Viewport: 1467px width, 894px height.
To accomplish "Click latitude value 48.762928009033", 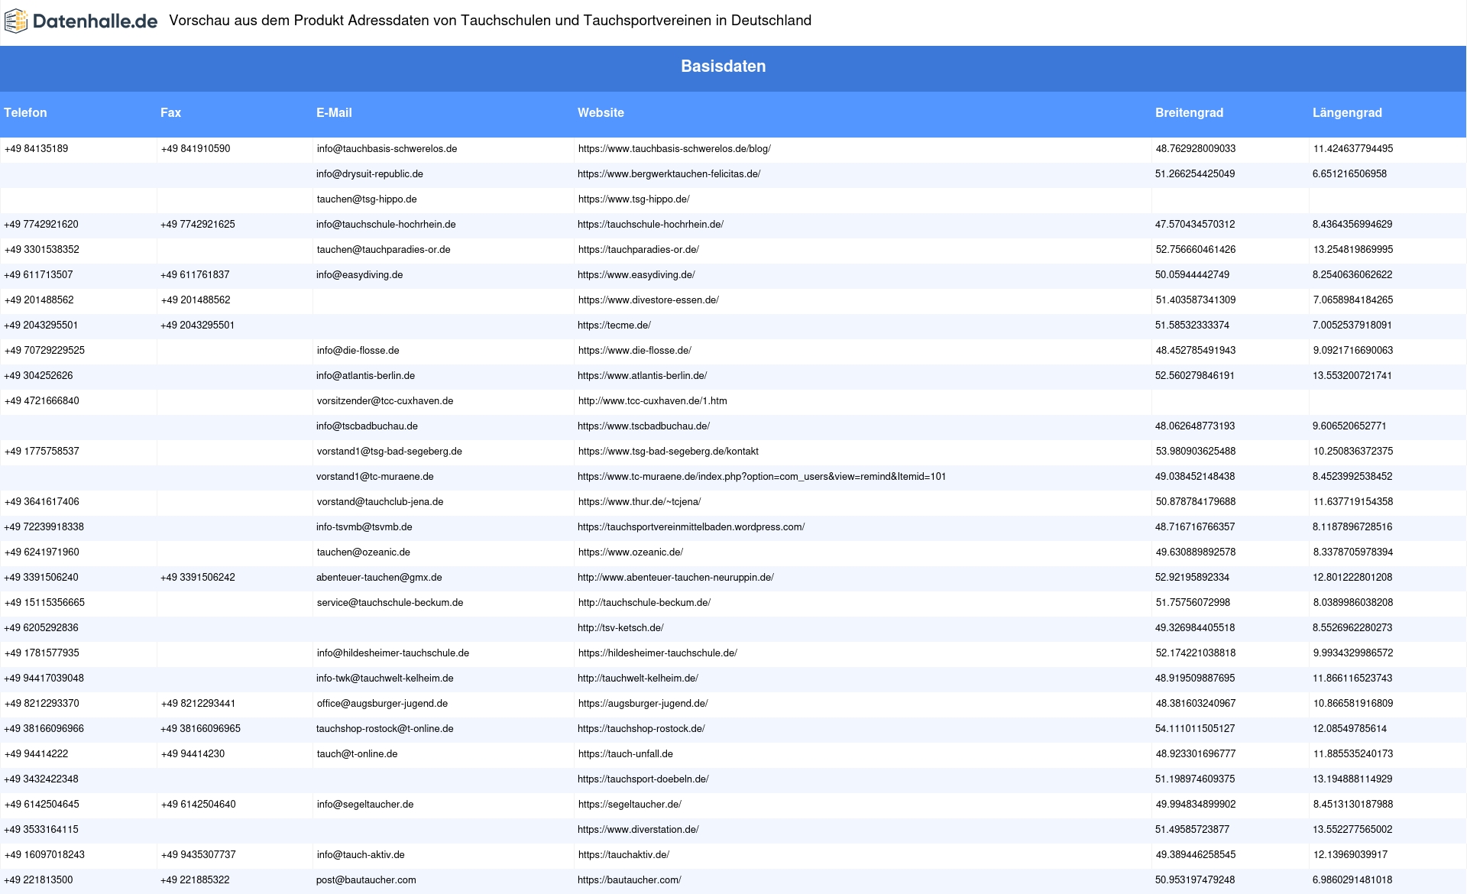I will [x=1196, y=149].
